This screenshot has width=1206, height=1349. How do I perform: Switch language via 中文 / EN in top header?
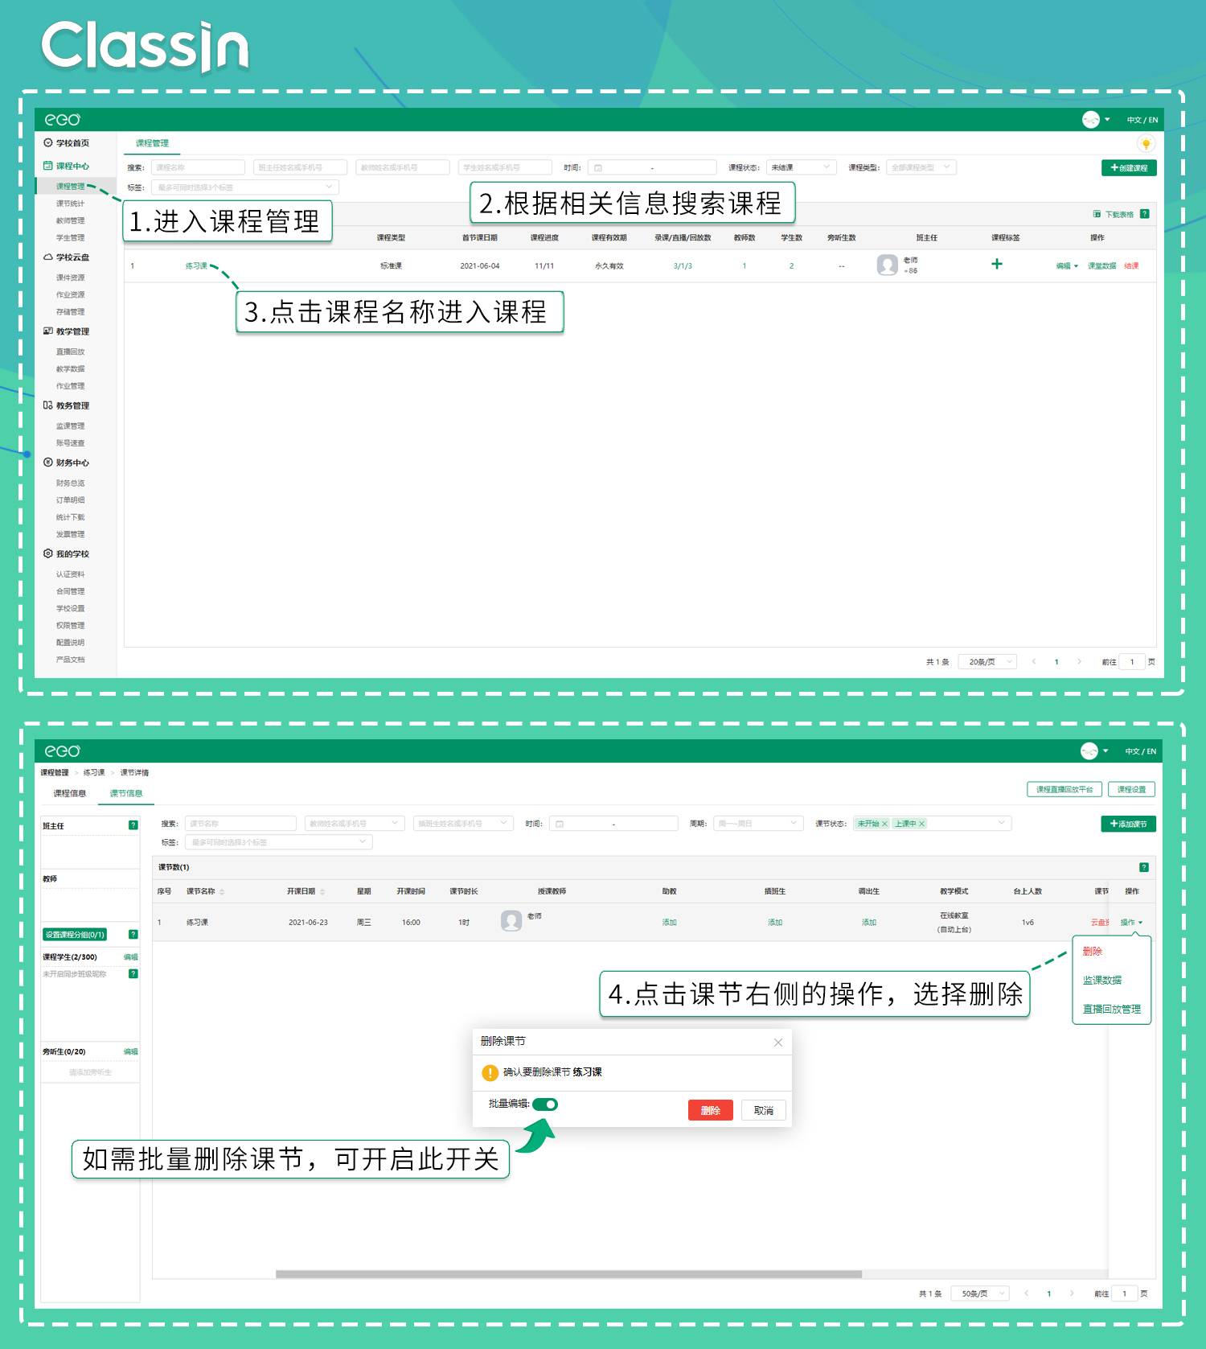(1142, 120)
